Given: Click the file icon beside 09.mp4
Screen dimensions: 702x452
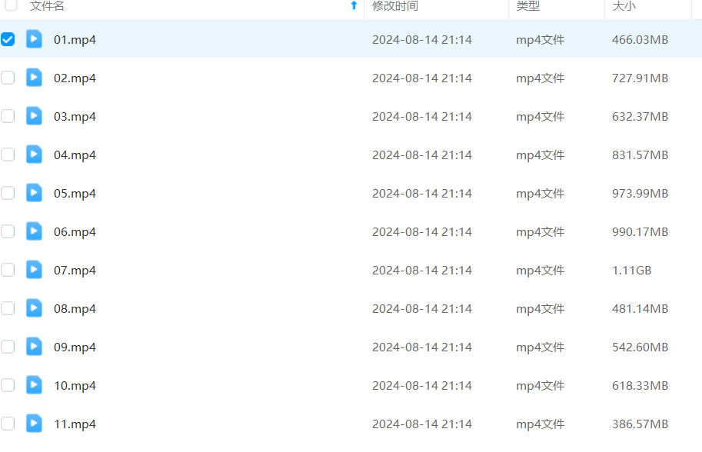Looking at the screenshot, I should coord(34,347).
